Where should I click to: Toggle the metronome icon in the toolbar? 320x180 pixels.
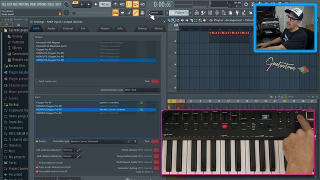pyautogui.click(x=115, y=4)
